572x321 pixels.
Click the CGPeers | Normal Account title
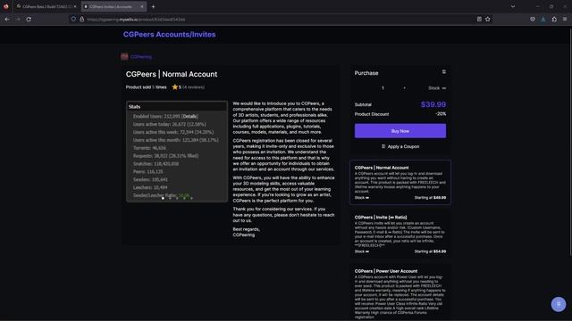coord(172,74)
